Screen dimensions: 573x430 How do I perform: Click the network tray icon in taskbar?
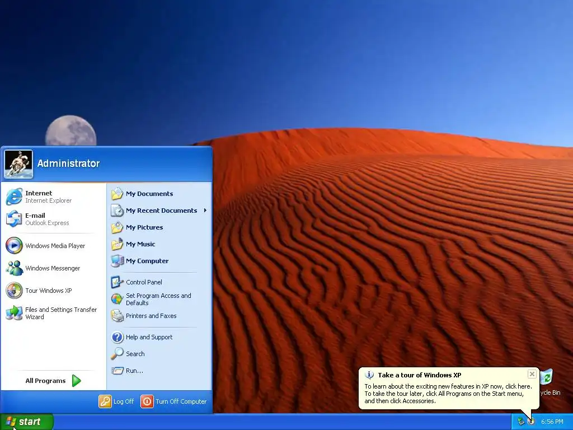(x=521, y=422)
